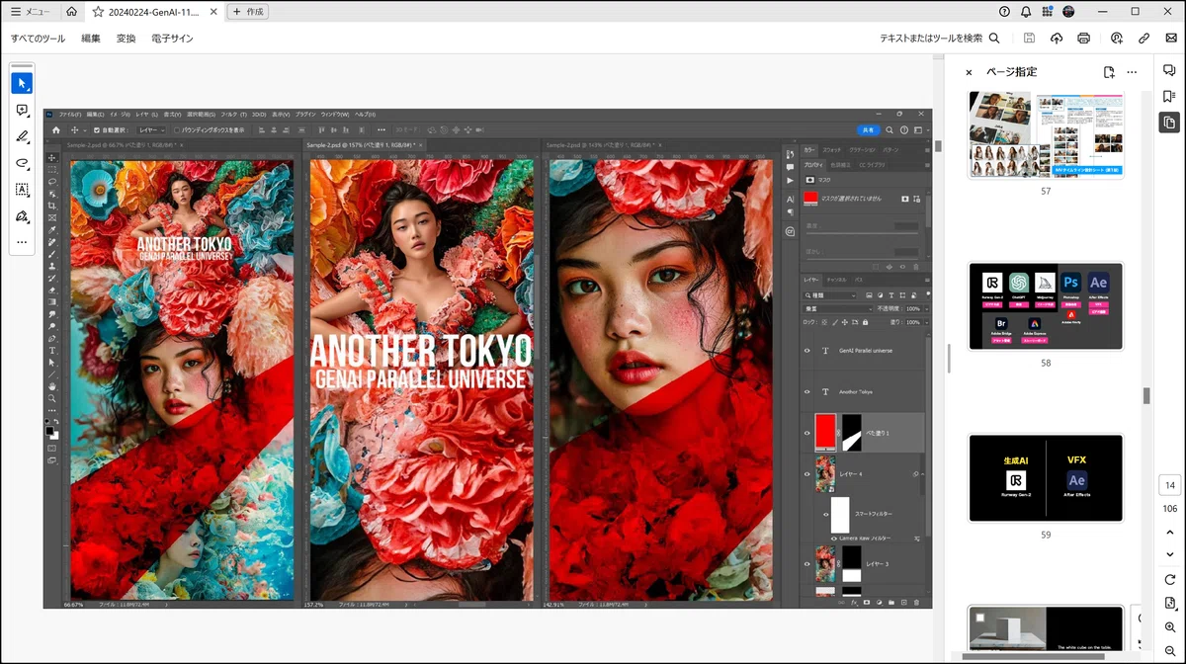Viewport: 1186px width, 664px height.
Task: Click the save floppy disk icon
Action: [x=1029, y=38]
